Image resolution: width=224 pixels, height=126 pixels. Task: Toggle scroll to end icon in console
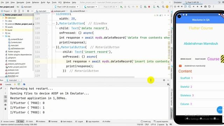tap(6, 101)
